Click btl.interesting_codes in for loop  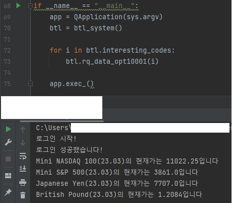point(128,50)
